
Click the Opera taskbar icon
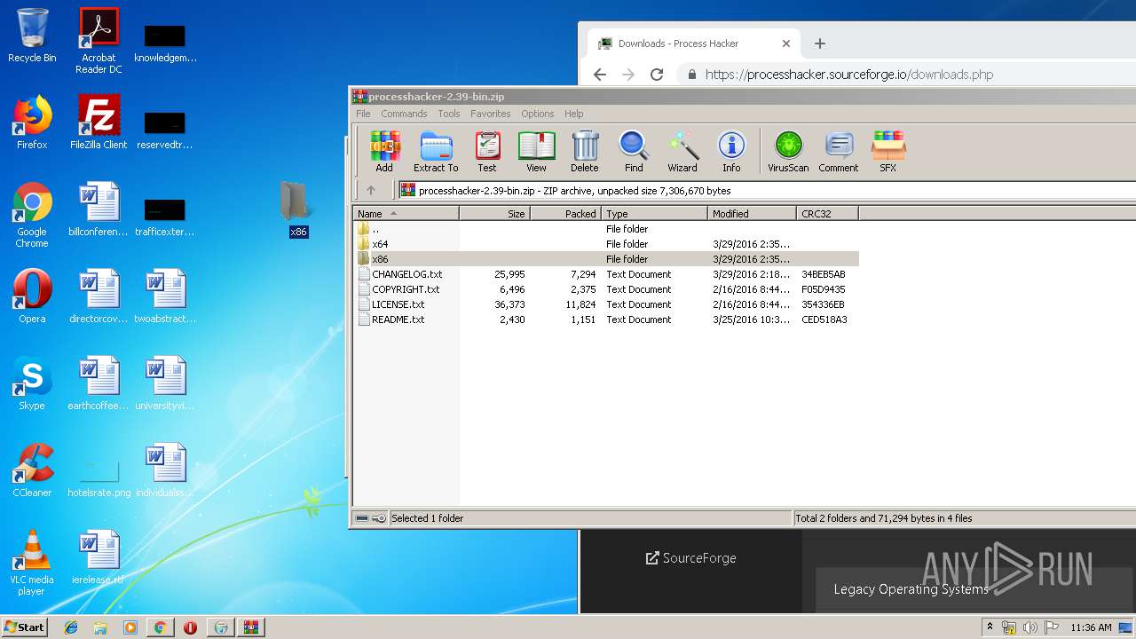coord(190,627)
